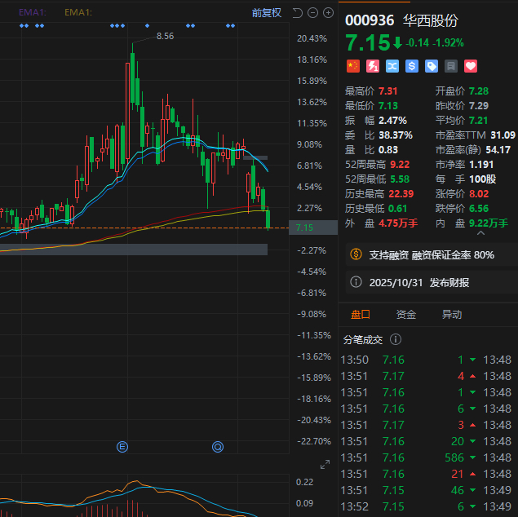The image size is (518, 517).
Task: Zoom out the chart with minus icon
Action: pyautogui.click(x=312, y=13)
